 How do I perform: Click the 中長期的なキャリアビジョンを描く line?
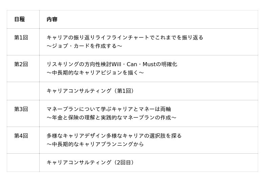pos(95,73)
